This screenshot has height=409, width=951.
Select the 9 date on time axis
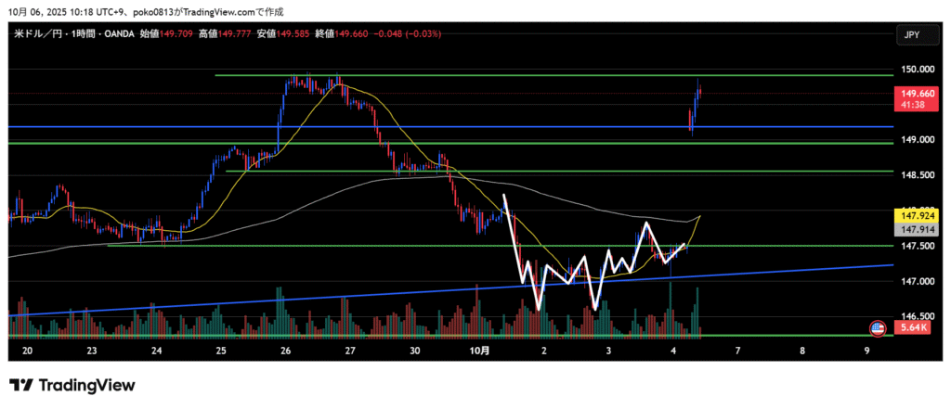pyautogui.click(x=866, y=351)
